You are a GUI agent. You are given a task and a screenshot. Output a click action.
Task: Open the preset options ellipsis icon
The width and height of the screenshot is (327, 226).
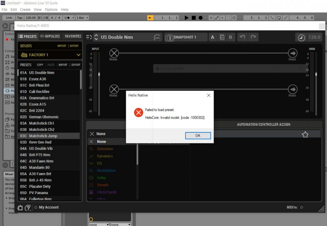pos(157,38)
